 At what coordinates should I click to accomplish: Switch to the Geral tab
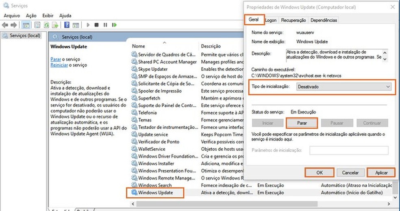(254, 19)
